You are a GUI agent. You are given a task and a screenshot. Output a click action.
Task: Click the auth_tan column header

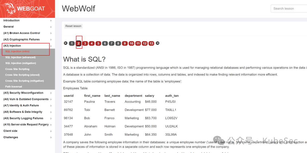(172, 96)
